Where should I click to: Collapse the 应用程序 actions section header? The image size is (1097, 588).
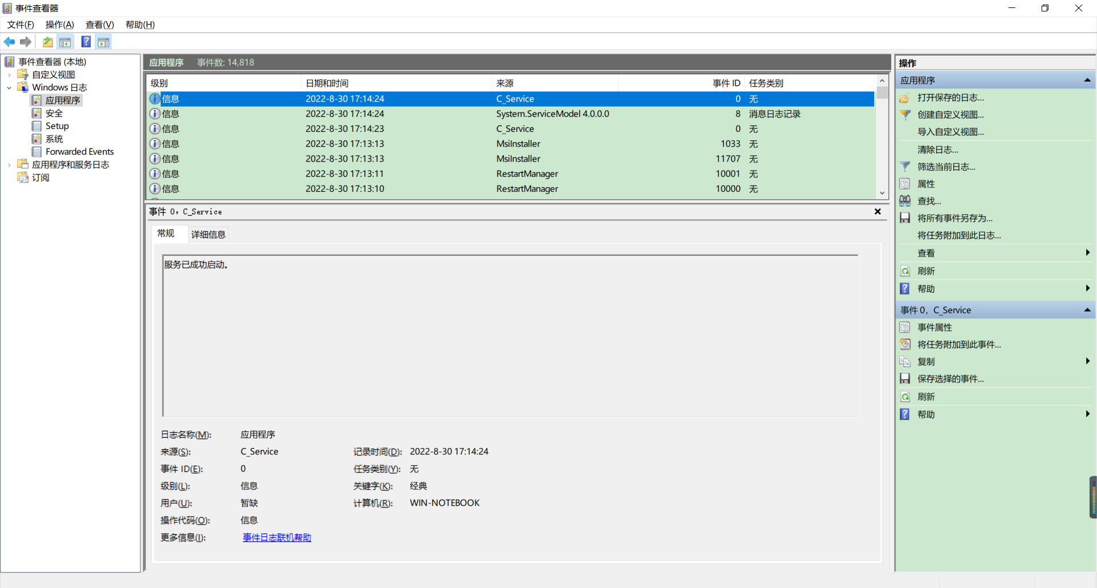[1087, 80]
